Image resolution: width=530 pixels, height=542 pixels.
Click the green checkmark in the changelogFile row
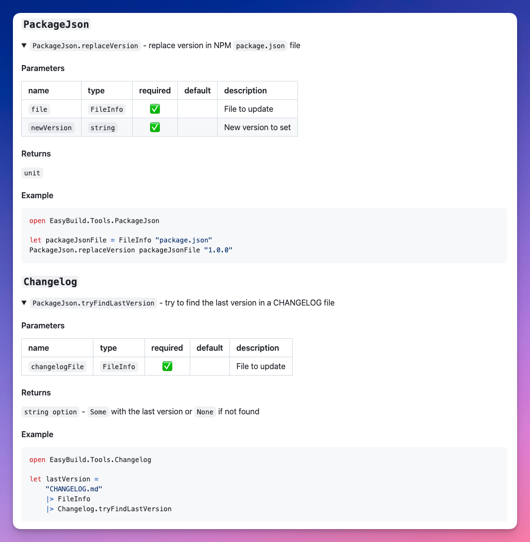167,366
